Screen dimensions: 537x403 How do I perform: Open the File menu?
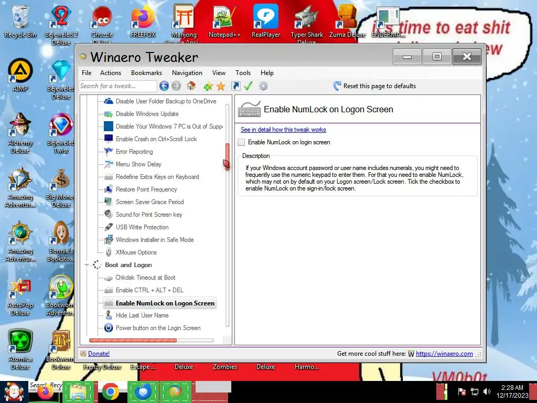point(87,72)
